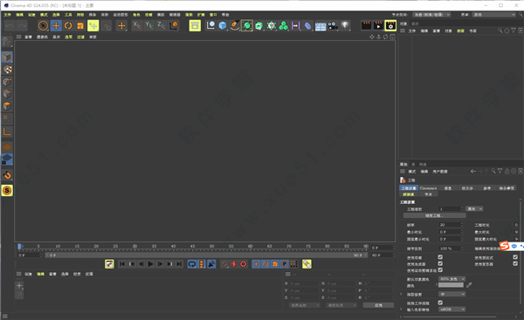Add a Cube primitive object
This screenshot has width=524, height=320.
tap(223, 25)
